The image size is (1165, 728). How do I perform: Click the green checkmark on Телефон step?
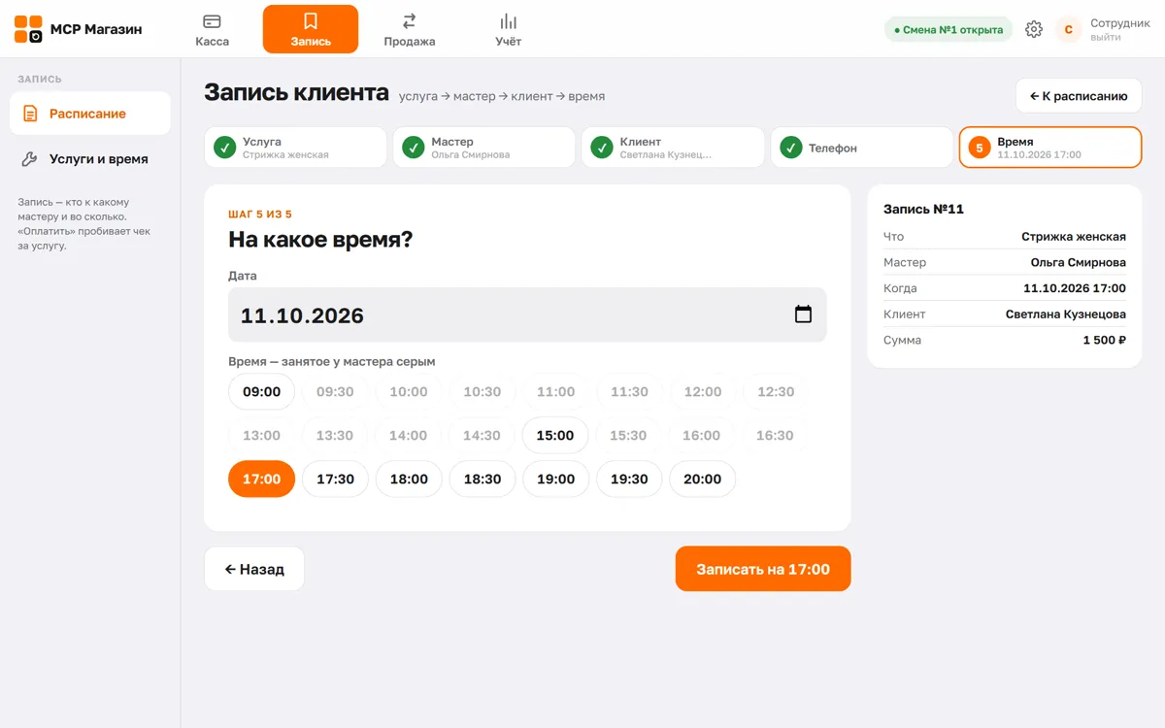pos(790,148)
